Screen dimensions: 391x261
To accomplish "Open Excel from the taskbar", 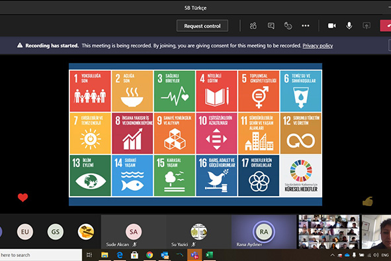I will tap(209, 255).
